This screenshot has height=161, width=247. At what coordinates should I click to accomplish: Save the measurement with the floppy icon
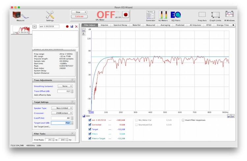[72, 26]
